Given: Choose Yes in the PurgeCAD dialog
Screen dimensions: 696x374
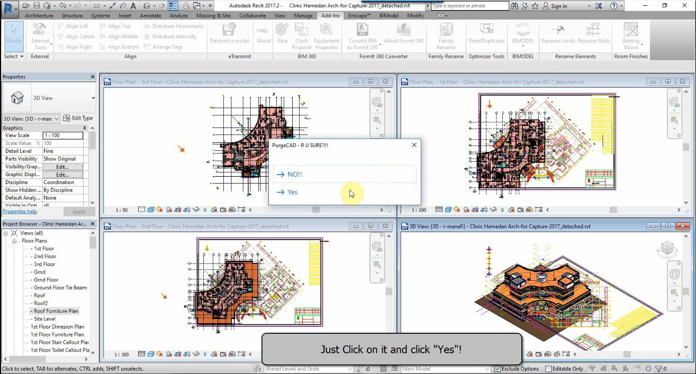Looking at the screenshot, I should (x=345, y=192).
